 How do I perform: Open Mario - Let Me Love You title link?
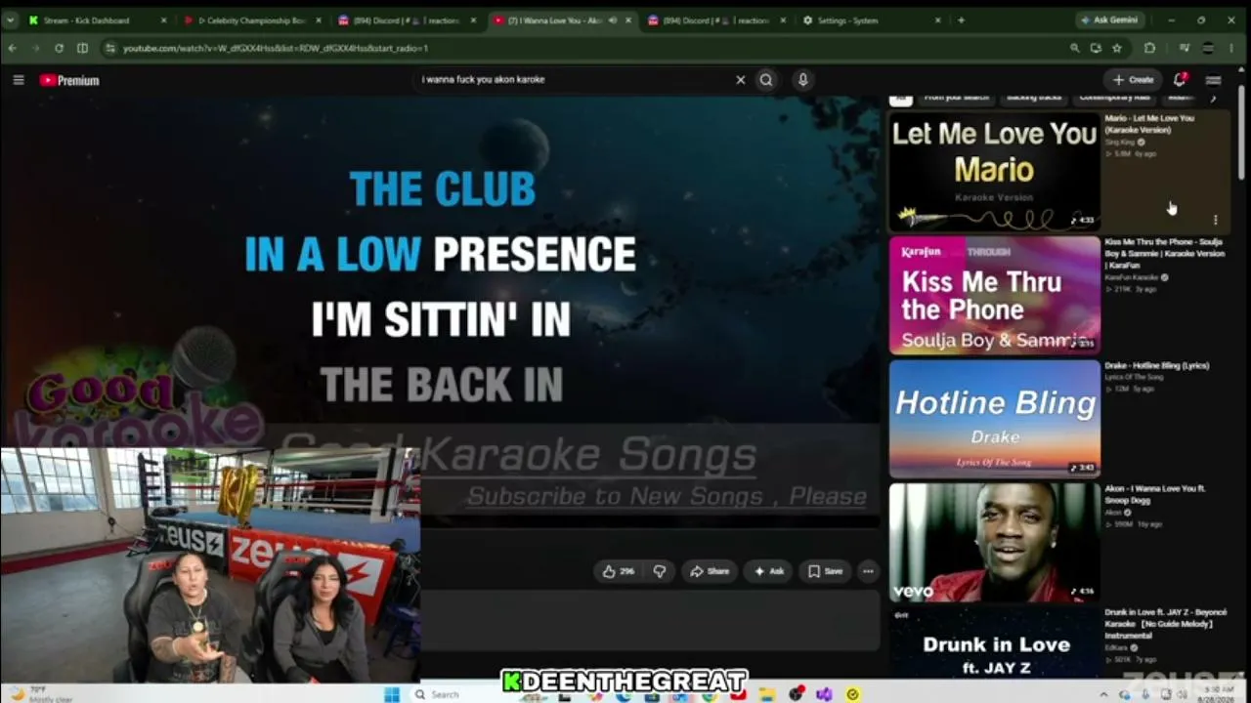point(1149,124)
